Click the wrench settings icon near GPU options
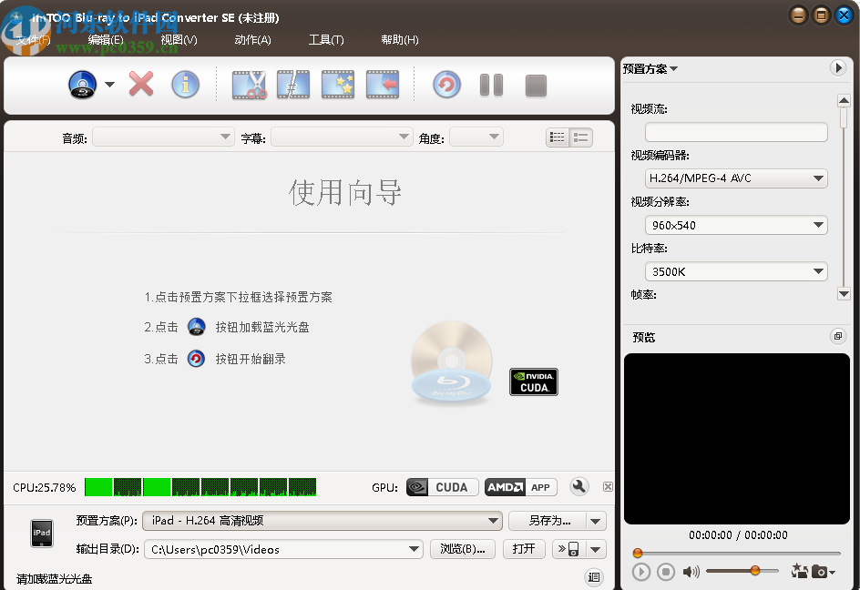The height and width of the screenshot is (590, 860). point(579,487)
